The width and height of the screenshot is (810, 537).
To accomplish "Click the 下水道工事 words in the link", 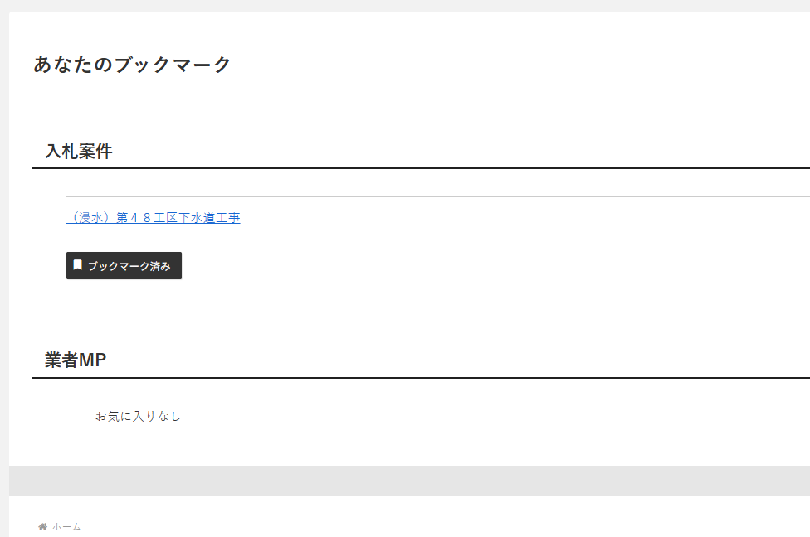I will pyautogui.click(x=209, y=218).
